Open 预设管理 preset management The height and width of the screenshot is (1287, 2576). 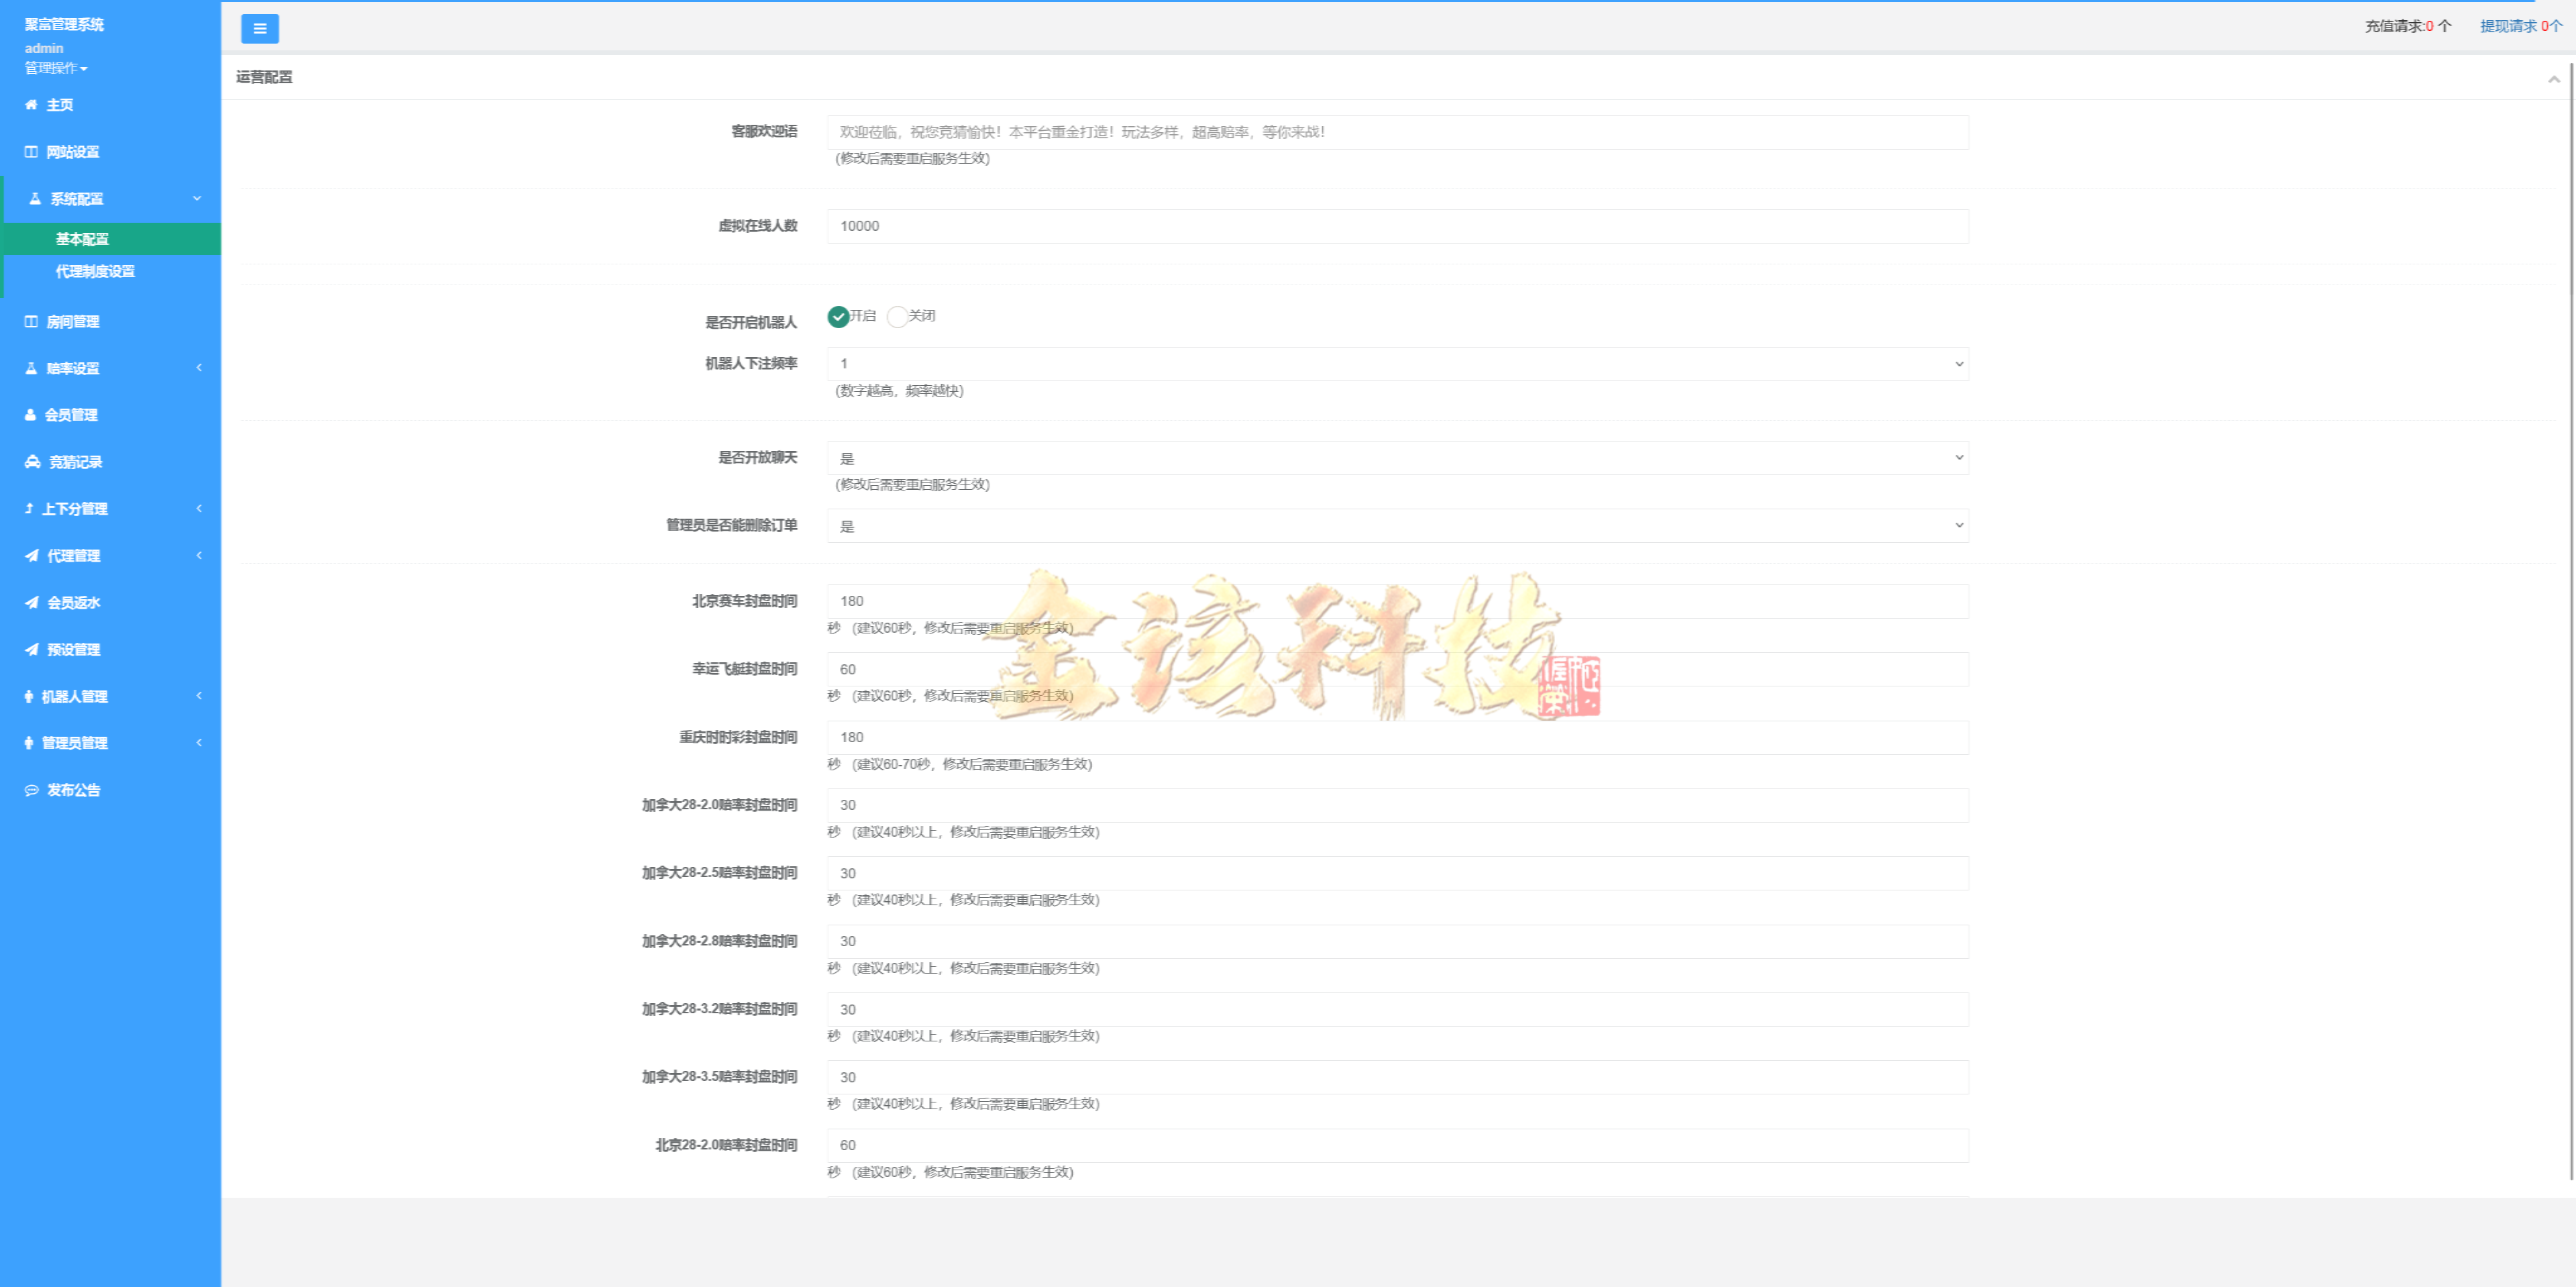coord(71,649)
